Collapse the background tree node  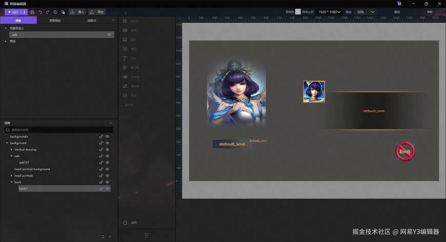(x=7, y=143)
